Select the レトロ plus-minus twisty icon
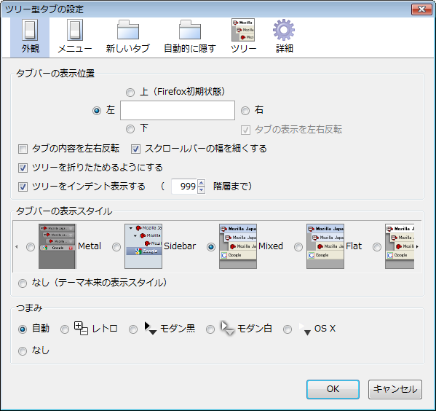 click(81, 329)
